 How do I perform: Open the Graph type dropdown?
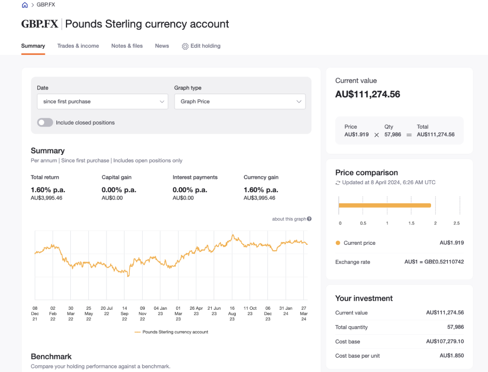pyautogui.click(x=239, y=101)
